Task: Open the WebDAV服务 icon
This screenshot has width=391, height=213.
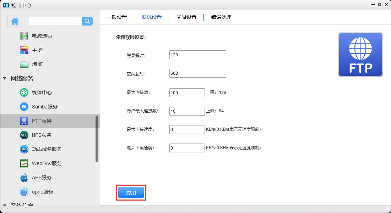Action: (24, 163)
